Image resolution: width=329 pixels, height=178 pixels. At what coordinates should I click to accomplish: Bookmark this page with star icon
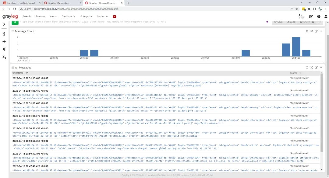tap(297, 9)
